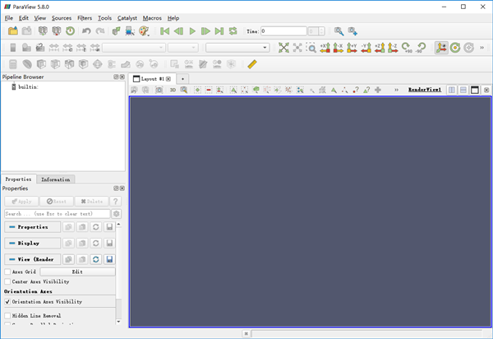Jump to the first animation frame
This screenshot has height=339, width=493.
164,31
